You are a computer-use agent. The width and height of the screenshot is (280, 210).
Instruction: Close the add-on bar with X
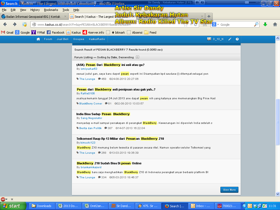pos(12,199)
